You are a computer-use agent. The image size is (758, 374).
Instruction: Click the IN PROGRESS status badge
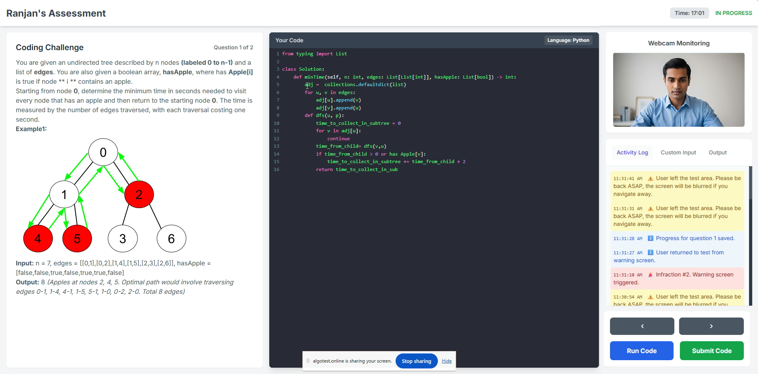click(x=733, y=13)
